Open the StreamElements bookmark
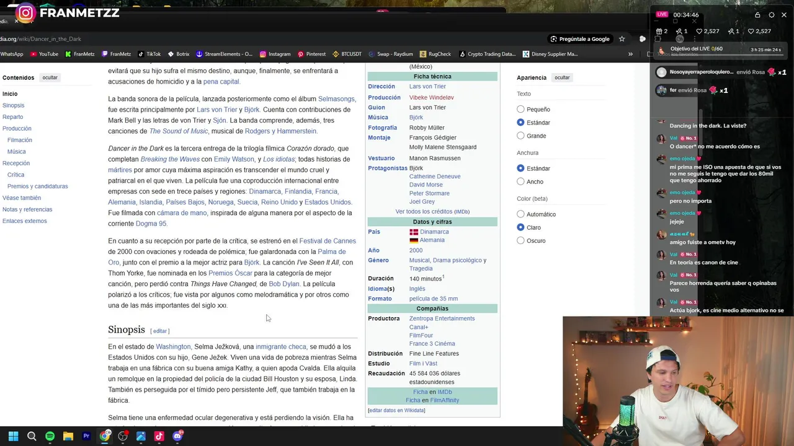 224,54
